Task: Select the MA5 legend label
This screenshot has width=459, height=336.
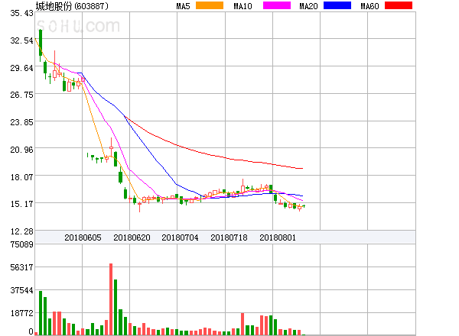Action: [183, 6]
